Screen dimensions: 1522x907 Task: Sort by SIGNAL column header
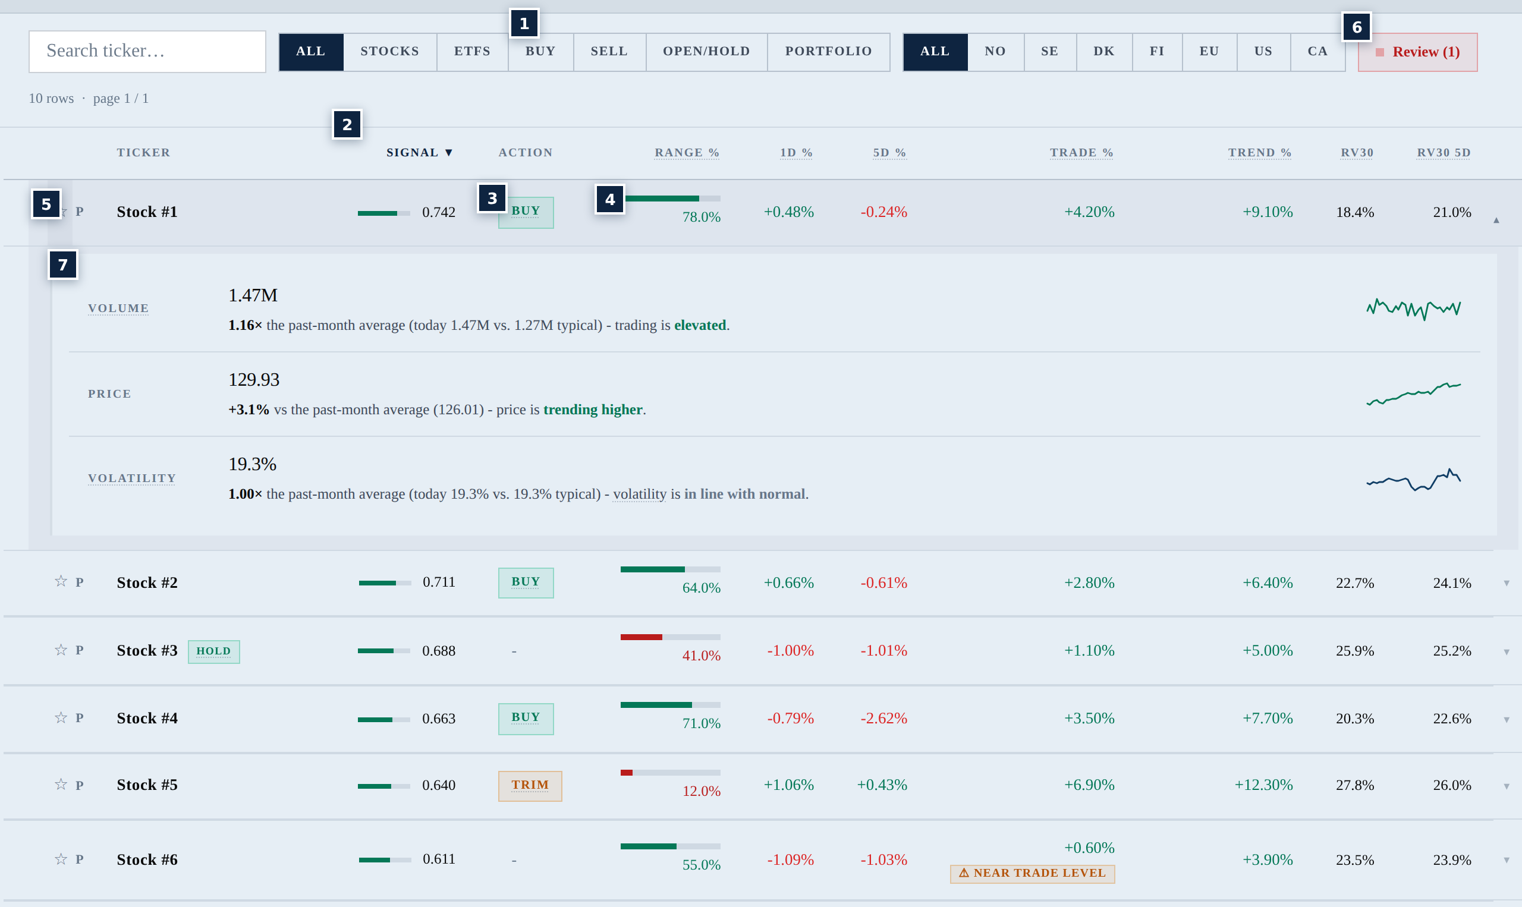click(419, 153)
